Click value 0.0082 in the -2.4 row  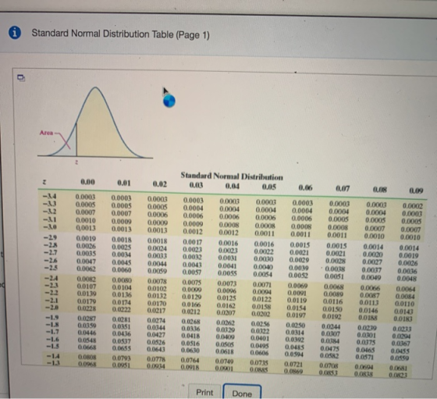(86, 279)
